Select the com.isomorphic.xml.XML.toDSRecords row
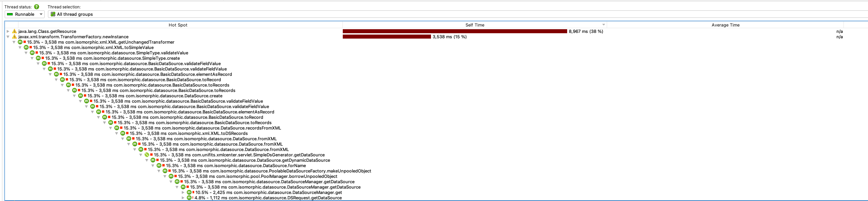Image resolution: width=868 pixels, height=201 pixels. coord(189,134)
